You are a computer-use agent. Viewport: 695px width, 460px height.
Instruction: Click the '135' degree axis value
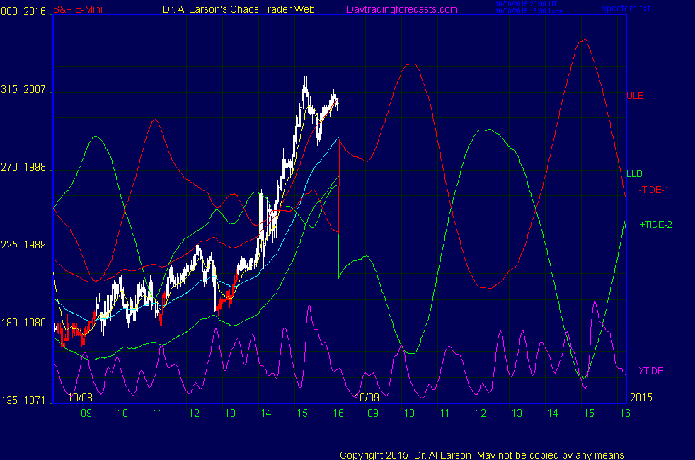pos(9,401)
